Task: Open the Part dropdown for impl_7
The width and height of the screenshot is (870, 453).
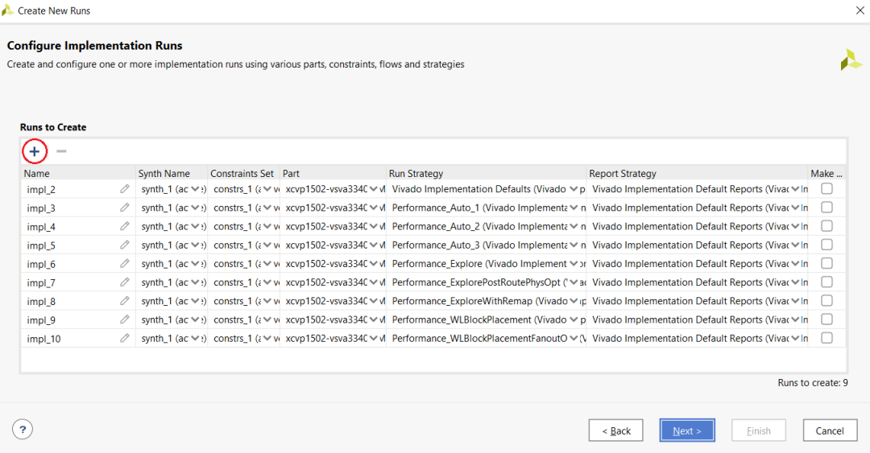Action: [x=373, y=282]
